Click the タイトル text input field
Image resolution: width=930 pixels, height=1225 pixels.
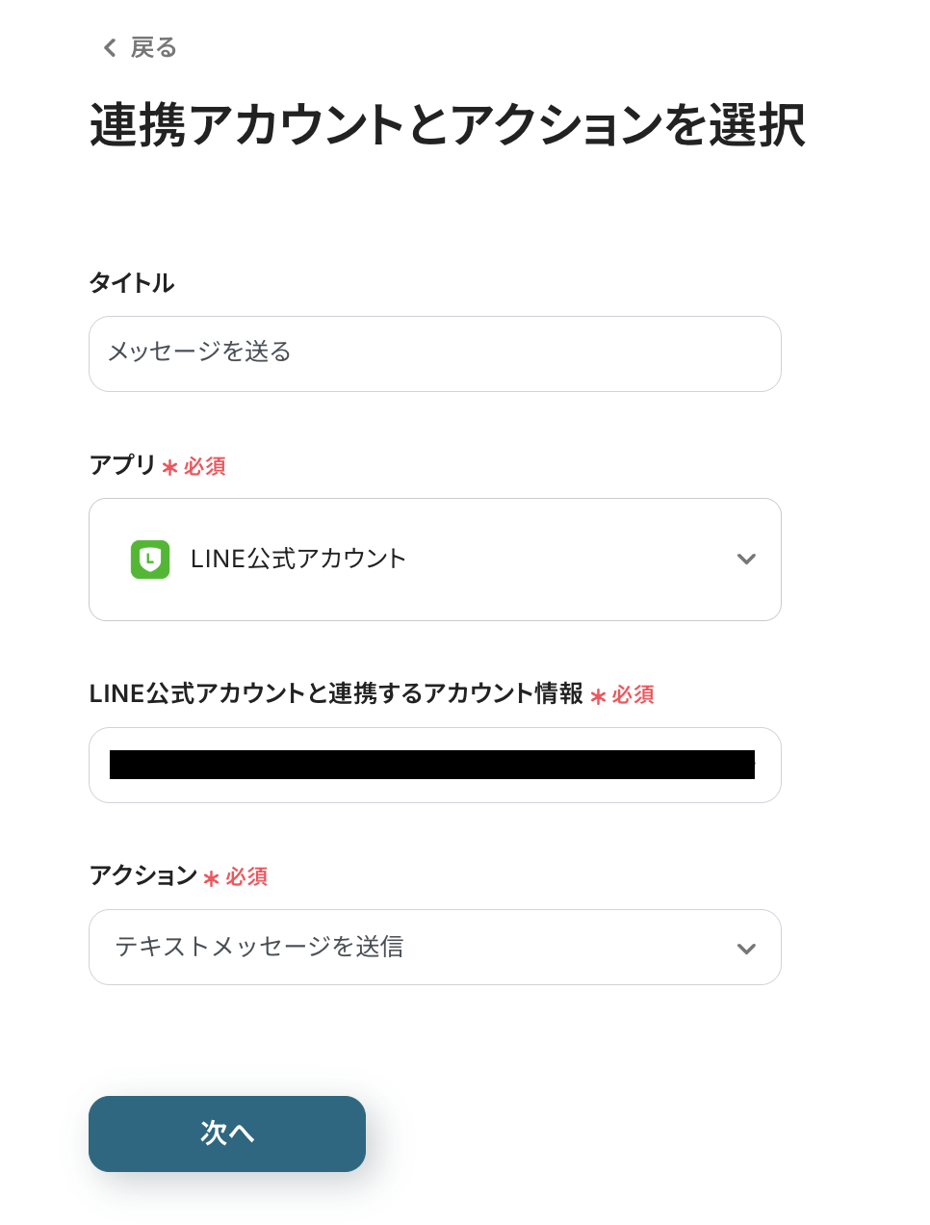coord(434,353)
